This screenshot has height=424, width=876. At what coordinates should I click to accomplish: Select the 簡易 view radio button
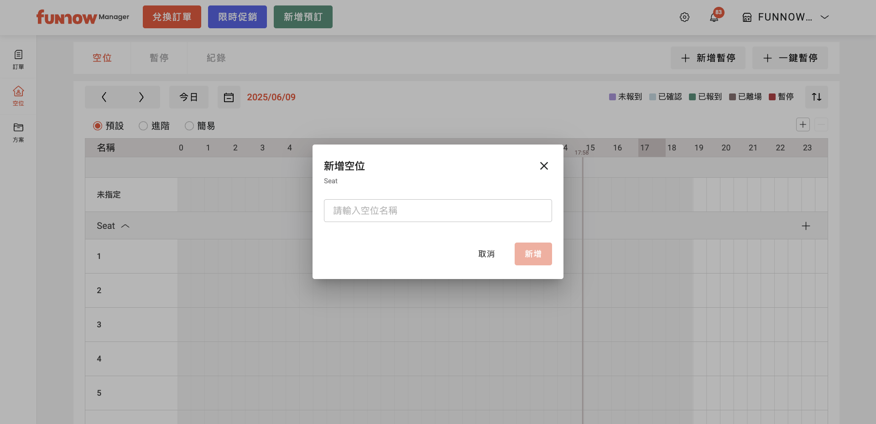point(189,126)
